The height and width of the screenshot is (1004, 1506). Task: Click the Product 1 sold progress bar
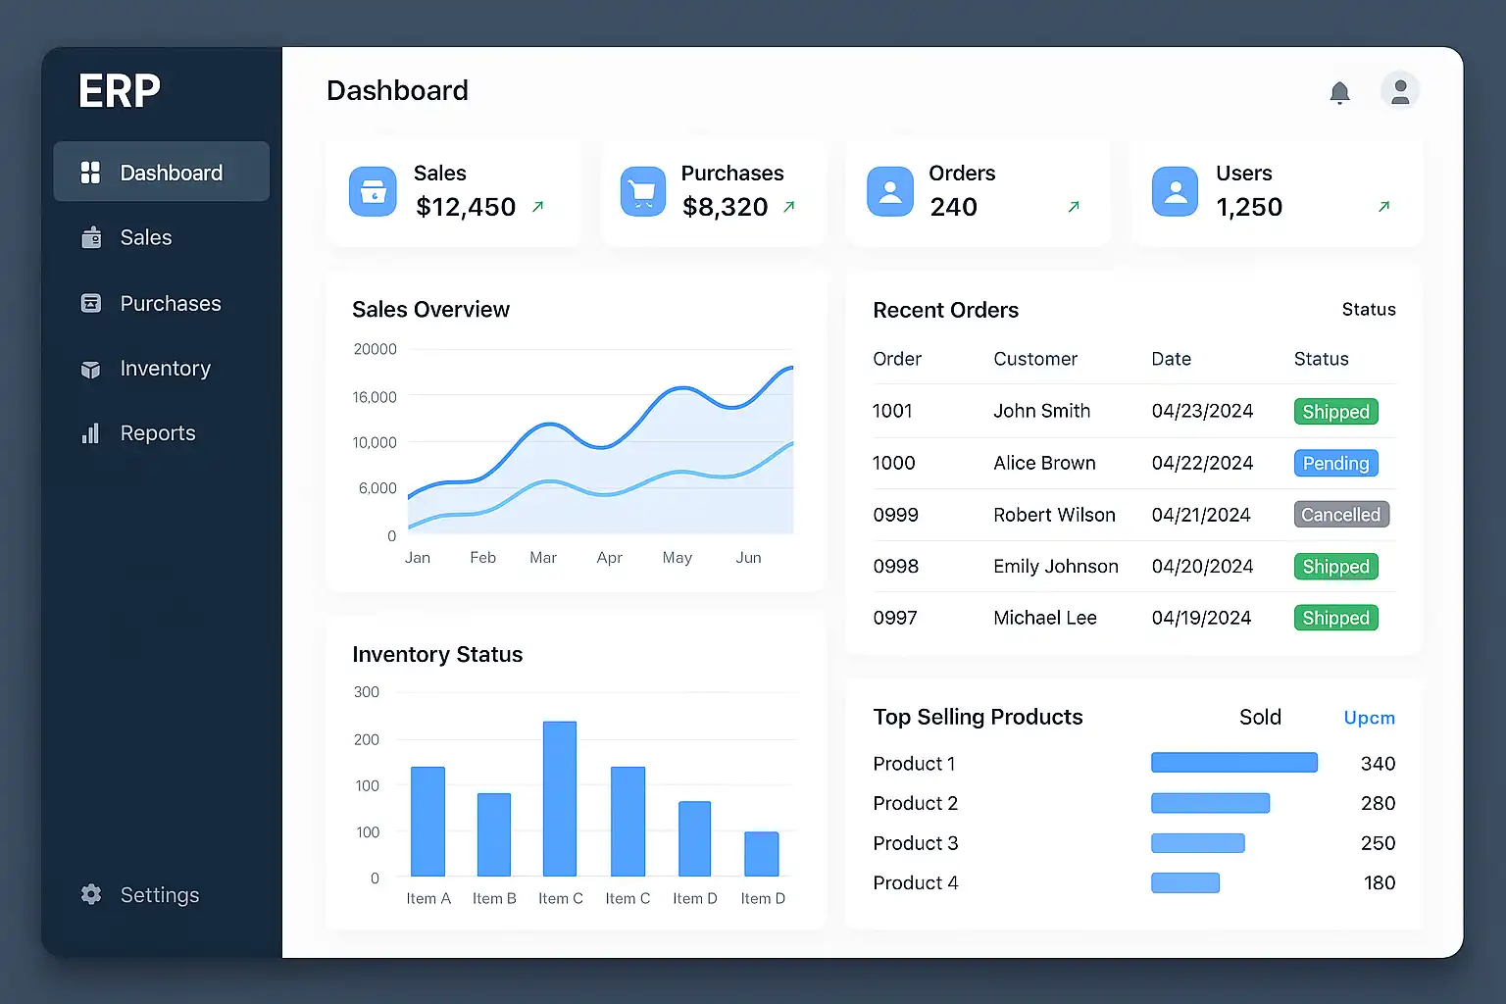coord(1234,763)
